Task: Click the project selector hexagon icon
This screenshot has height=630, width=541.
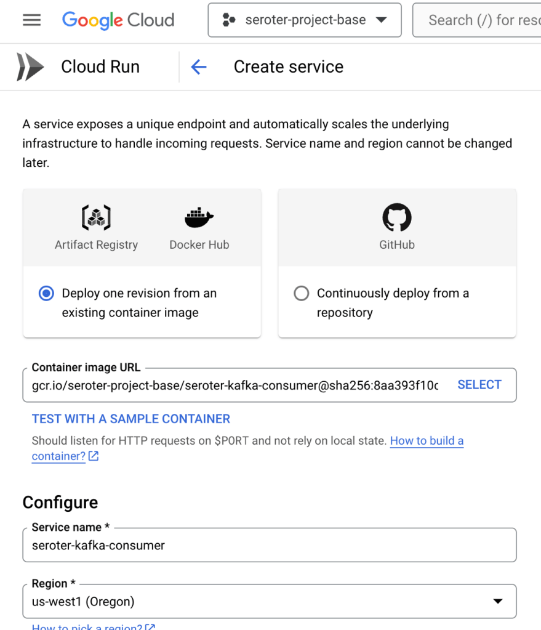Action: pos(229,20)
